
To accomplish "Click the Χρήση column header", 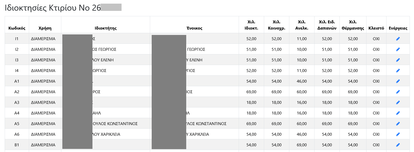I will coord(45,28).
